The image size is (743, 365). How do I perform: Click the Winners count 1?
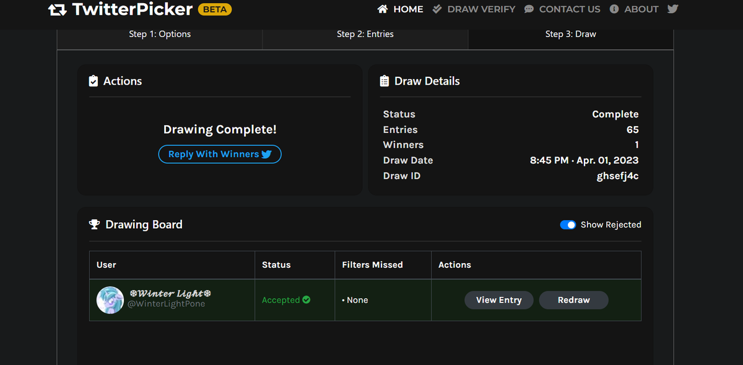[637, 145]
